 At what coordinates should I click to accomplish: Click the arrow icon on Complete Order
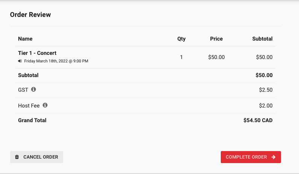[273, 157]
